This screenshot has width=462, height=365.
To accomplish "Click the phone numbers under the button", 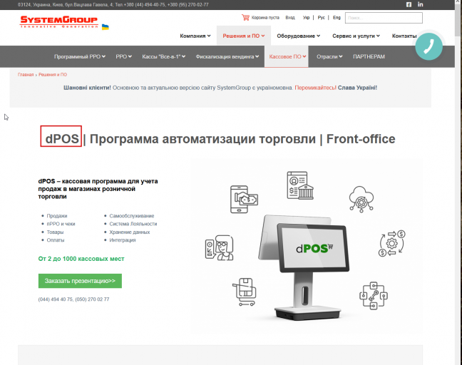I will [x=73, y=299].
